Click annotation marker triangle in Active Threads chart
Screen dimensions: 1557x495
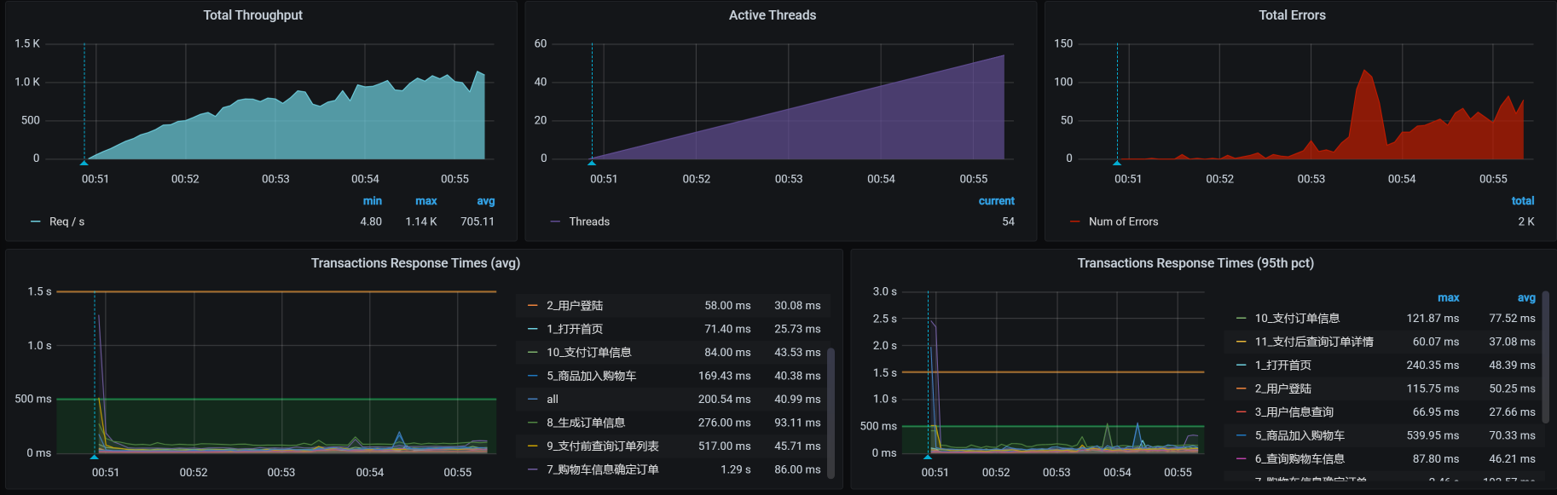[592, 162]
